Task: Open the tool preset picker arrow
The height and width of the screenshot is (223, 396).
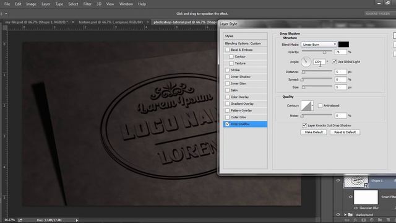Action: point(6,14)
